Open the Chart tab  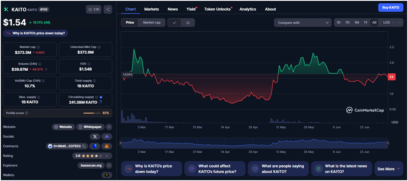click(x=131, y=9)
